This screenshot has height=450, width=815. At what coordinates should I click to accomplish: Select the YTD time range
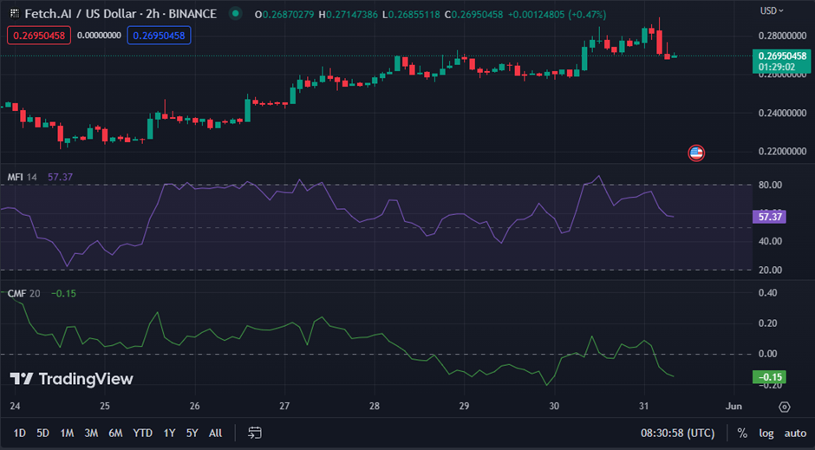click(x=142, y=433)
